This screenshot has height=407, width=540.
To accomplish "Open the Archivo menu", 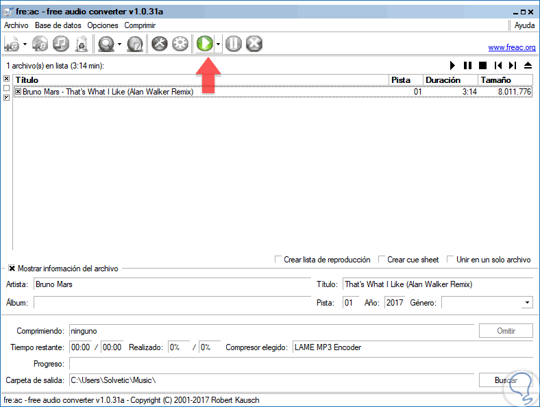I will (x=16, y=25).
